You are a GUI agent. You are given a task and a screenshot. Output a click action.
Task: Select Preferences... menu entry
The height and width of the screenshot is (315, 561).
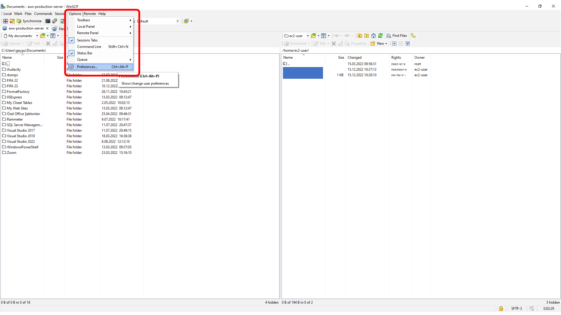click(101, 67)
